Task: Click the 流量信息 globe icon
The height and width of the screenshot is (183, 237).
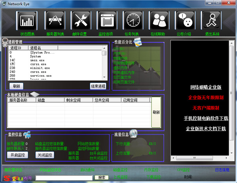Action: [134, 133]
